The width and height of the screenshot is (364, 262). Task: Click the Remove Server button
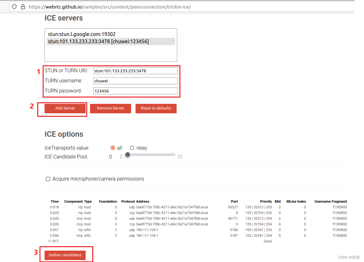point(111,108)
